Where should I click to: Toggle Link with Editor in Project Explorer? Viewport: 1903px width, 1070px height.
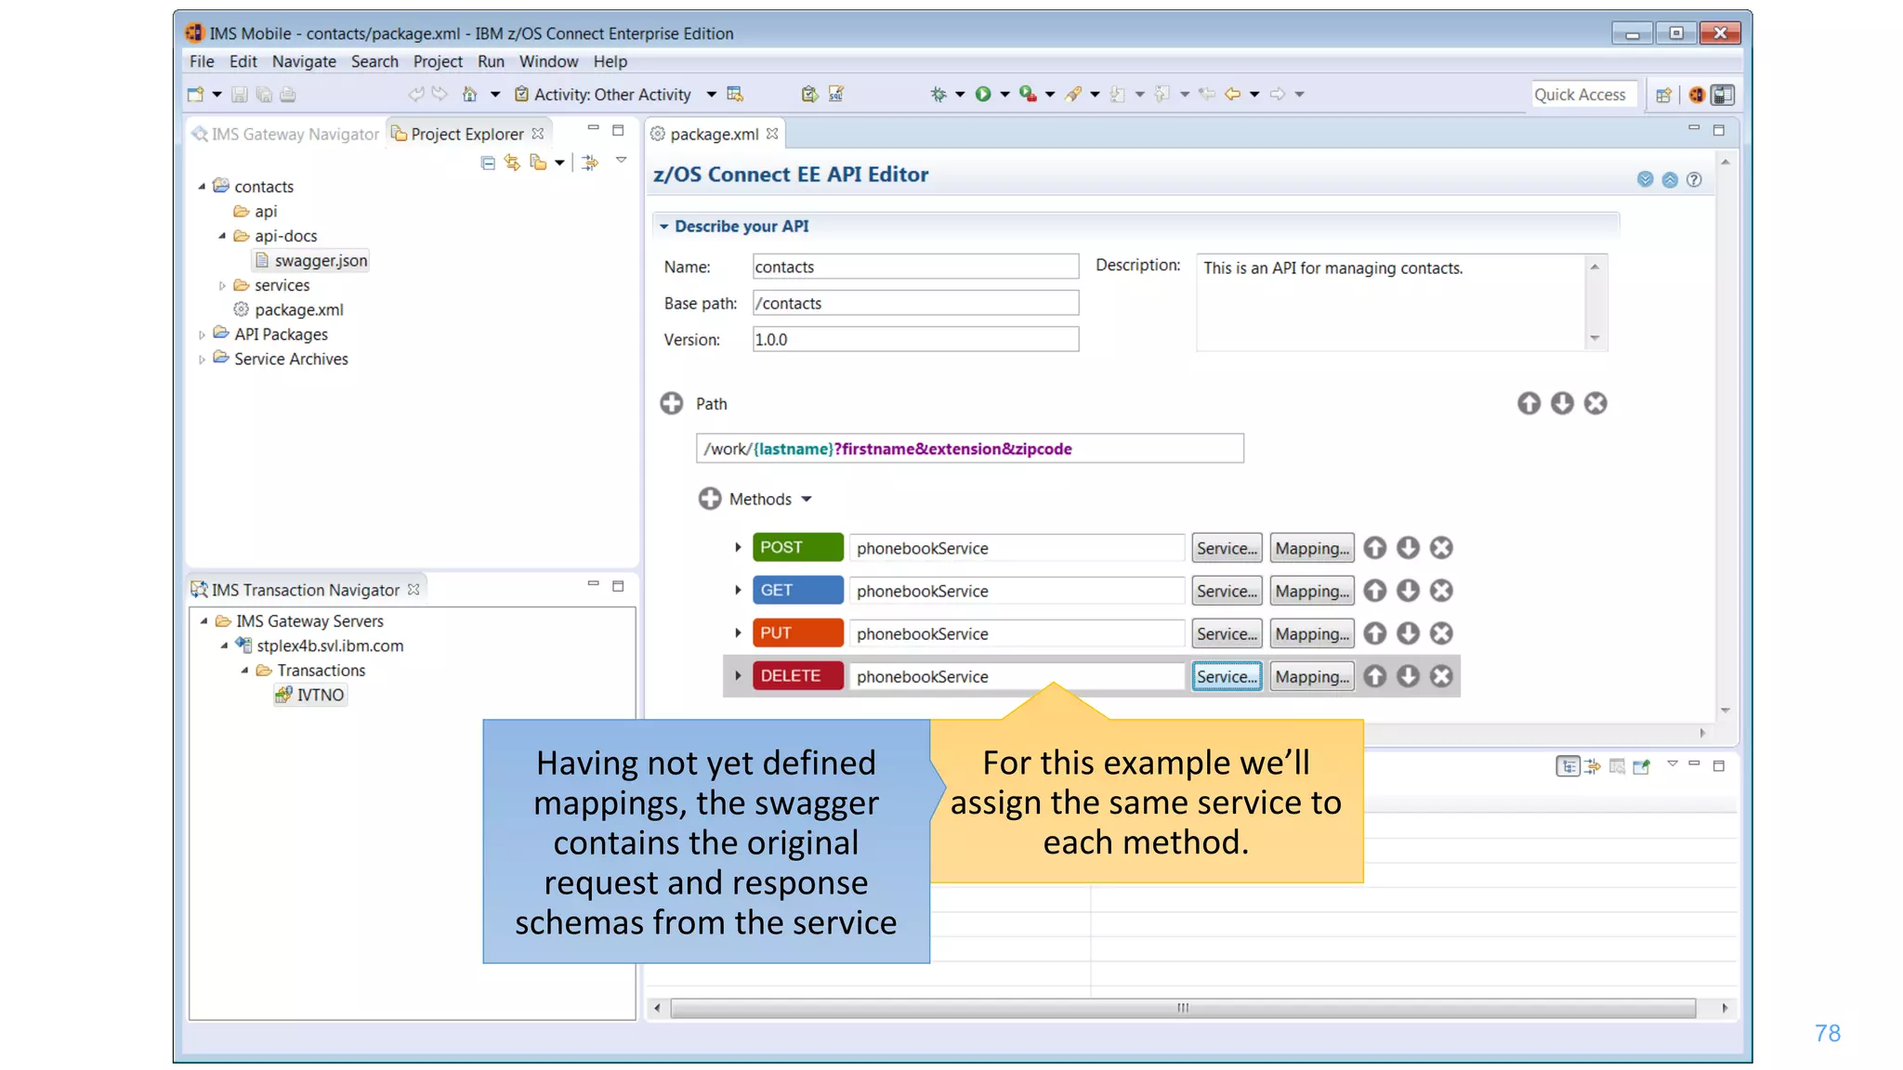pyautogui.click(x=512, y=163)
